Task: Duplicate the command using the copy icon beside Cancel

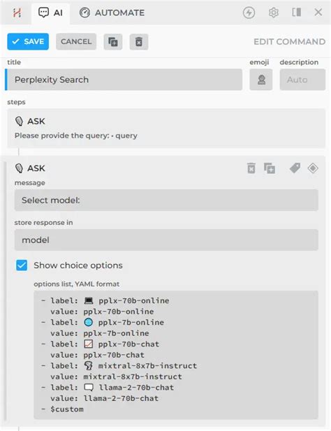Action: click(113, 42)
